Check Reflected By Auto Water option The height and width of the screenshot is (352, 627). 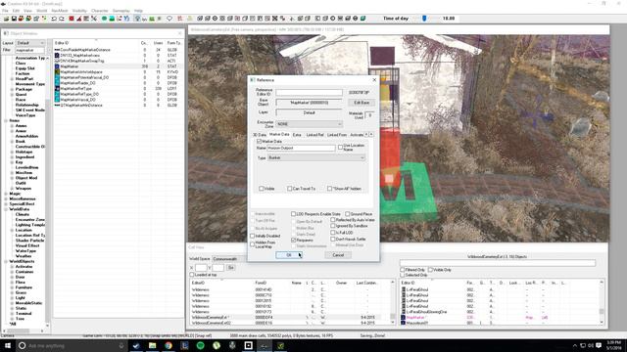(x=333, y=220)
